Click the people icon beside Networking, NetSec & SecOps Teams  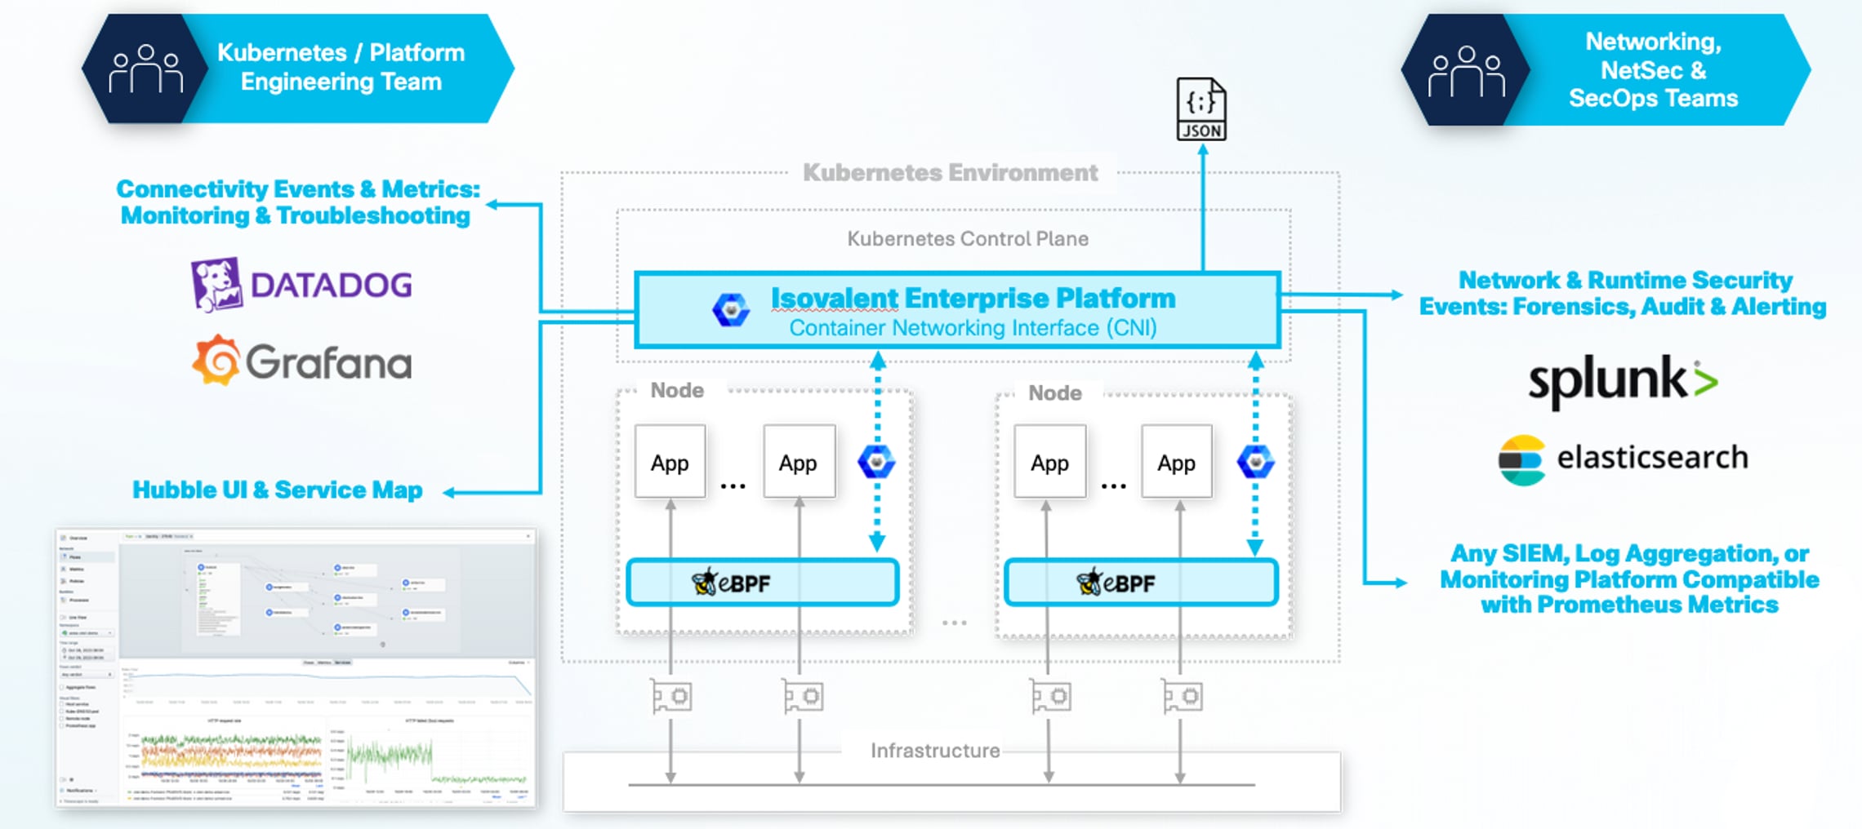click(x=1466, y=71)
